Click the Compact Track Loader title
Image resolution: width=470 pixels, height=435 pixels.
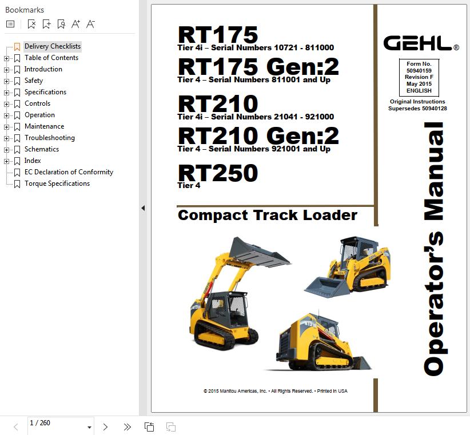268,215
